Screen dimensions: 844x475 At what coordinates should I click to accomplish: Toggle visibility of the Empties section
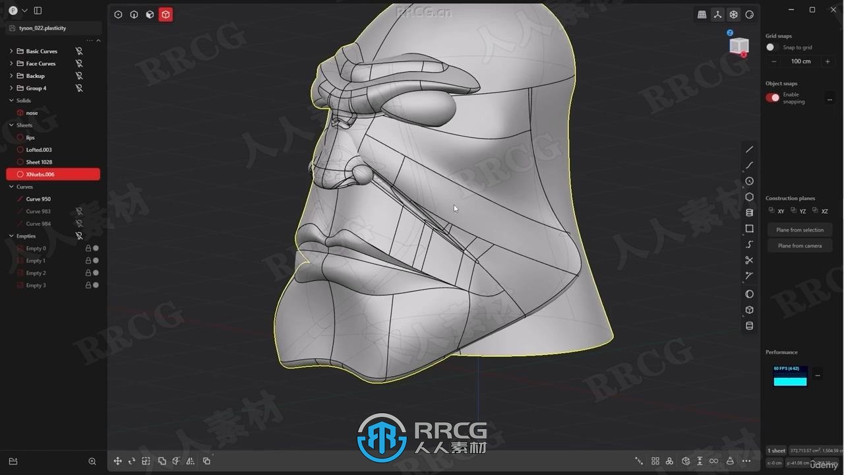[x=79, y=236]
